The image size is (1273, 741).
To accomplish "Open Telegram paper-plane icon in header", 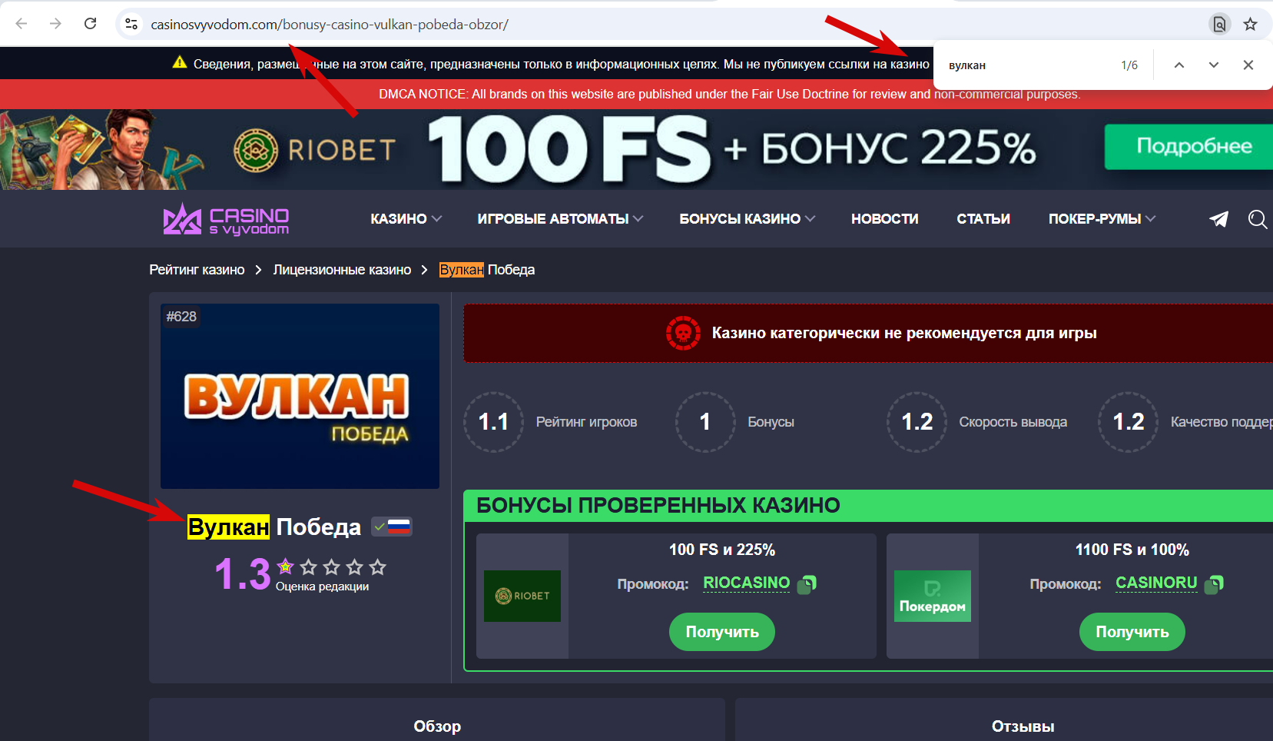I will coord(1218,219).
